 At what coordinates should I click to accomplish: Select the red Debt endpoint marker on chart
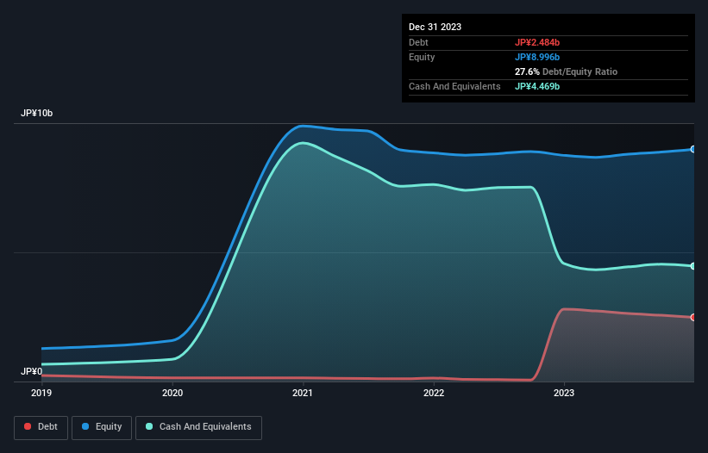[693, 317]
